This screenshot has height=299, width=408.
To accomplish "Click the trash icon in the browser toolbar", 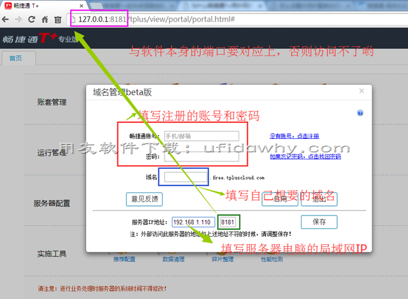I will point(58,20).
